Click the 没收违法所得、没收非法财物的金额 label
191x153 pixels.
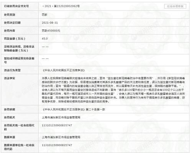[x=19, y=49]
